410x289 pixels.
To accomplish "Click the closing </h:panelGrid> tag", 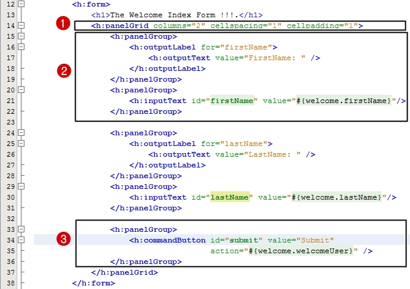I will point(125,272).
